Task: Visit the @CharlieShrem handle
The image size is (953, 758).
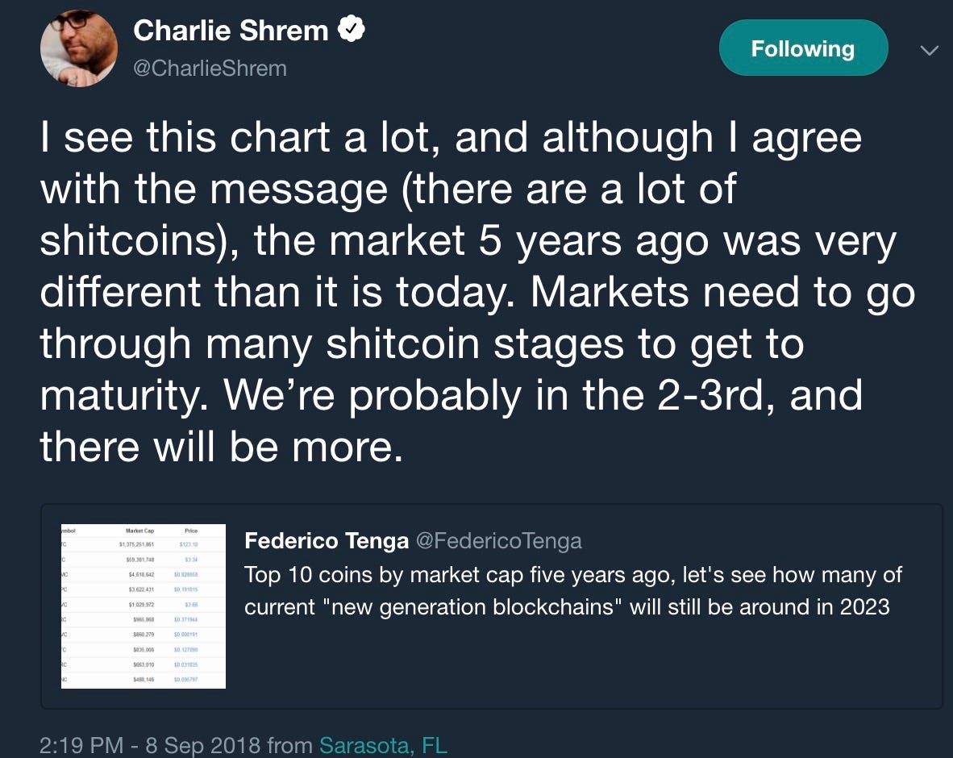Action: (210, 68)
